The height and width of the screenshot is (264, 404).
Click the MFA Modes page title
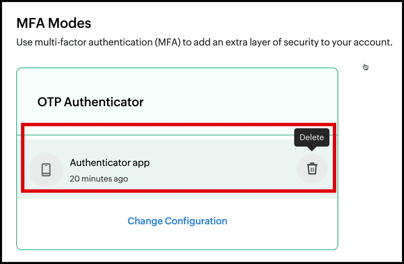click(54, 23)
